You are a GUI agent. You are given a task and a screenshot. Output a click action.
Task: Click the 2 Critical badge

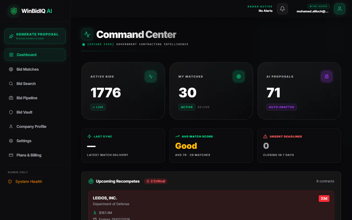(x=156, y=181)
